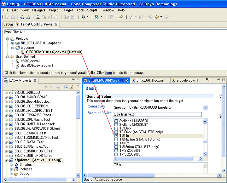Check the TI816x checkbox
The image size is (227, 183).
coord(116,143)
